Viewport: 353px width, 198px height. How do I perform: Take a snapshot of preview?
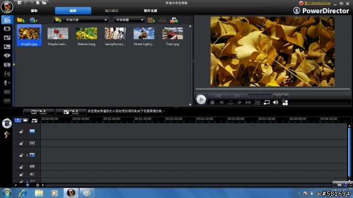pyautogui.click(x=258, y=102)
